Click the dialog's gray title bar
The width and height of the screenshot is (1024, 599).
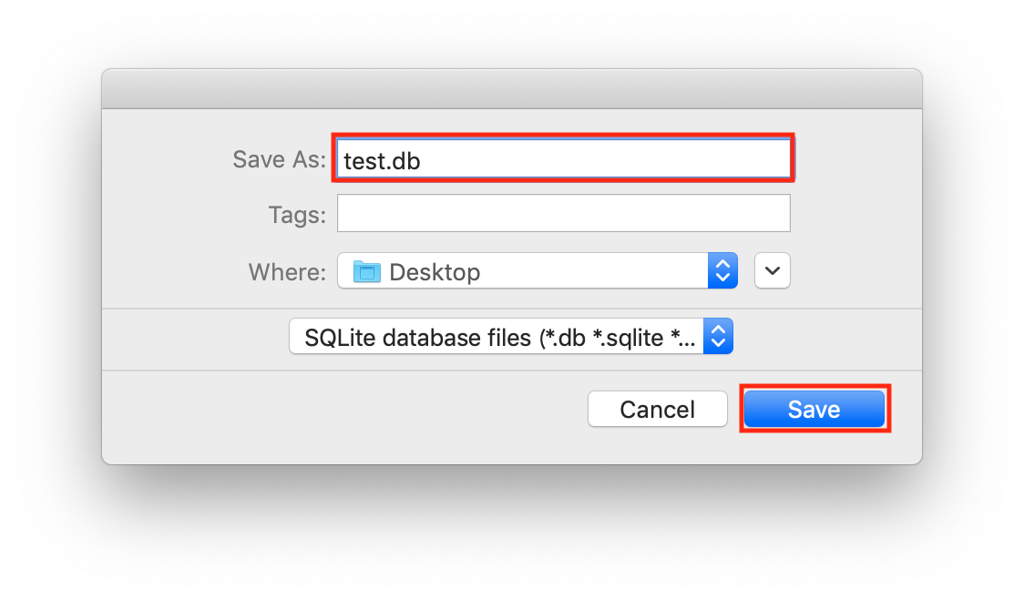511,89
